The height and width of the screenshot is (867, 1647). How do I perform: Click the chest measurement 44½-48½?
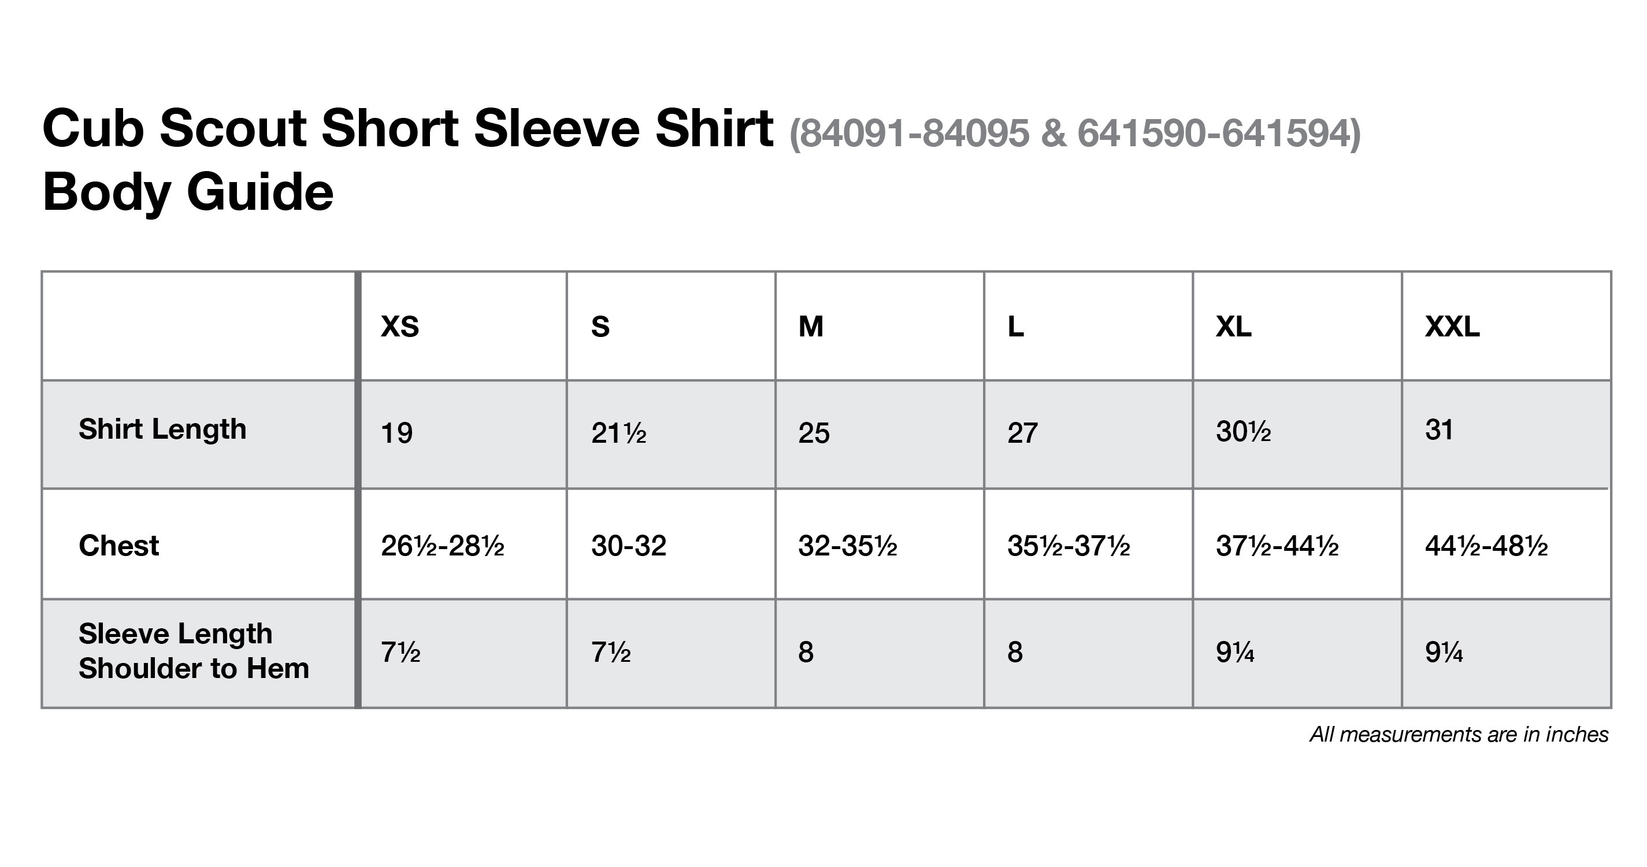1486,546
